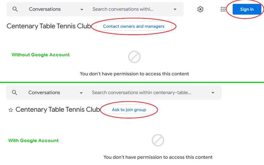The height and width of the screenshot is (165, 264).
Task: Click the "Search conversations within centenary-table..." field
Action: [142, 93]
